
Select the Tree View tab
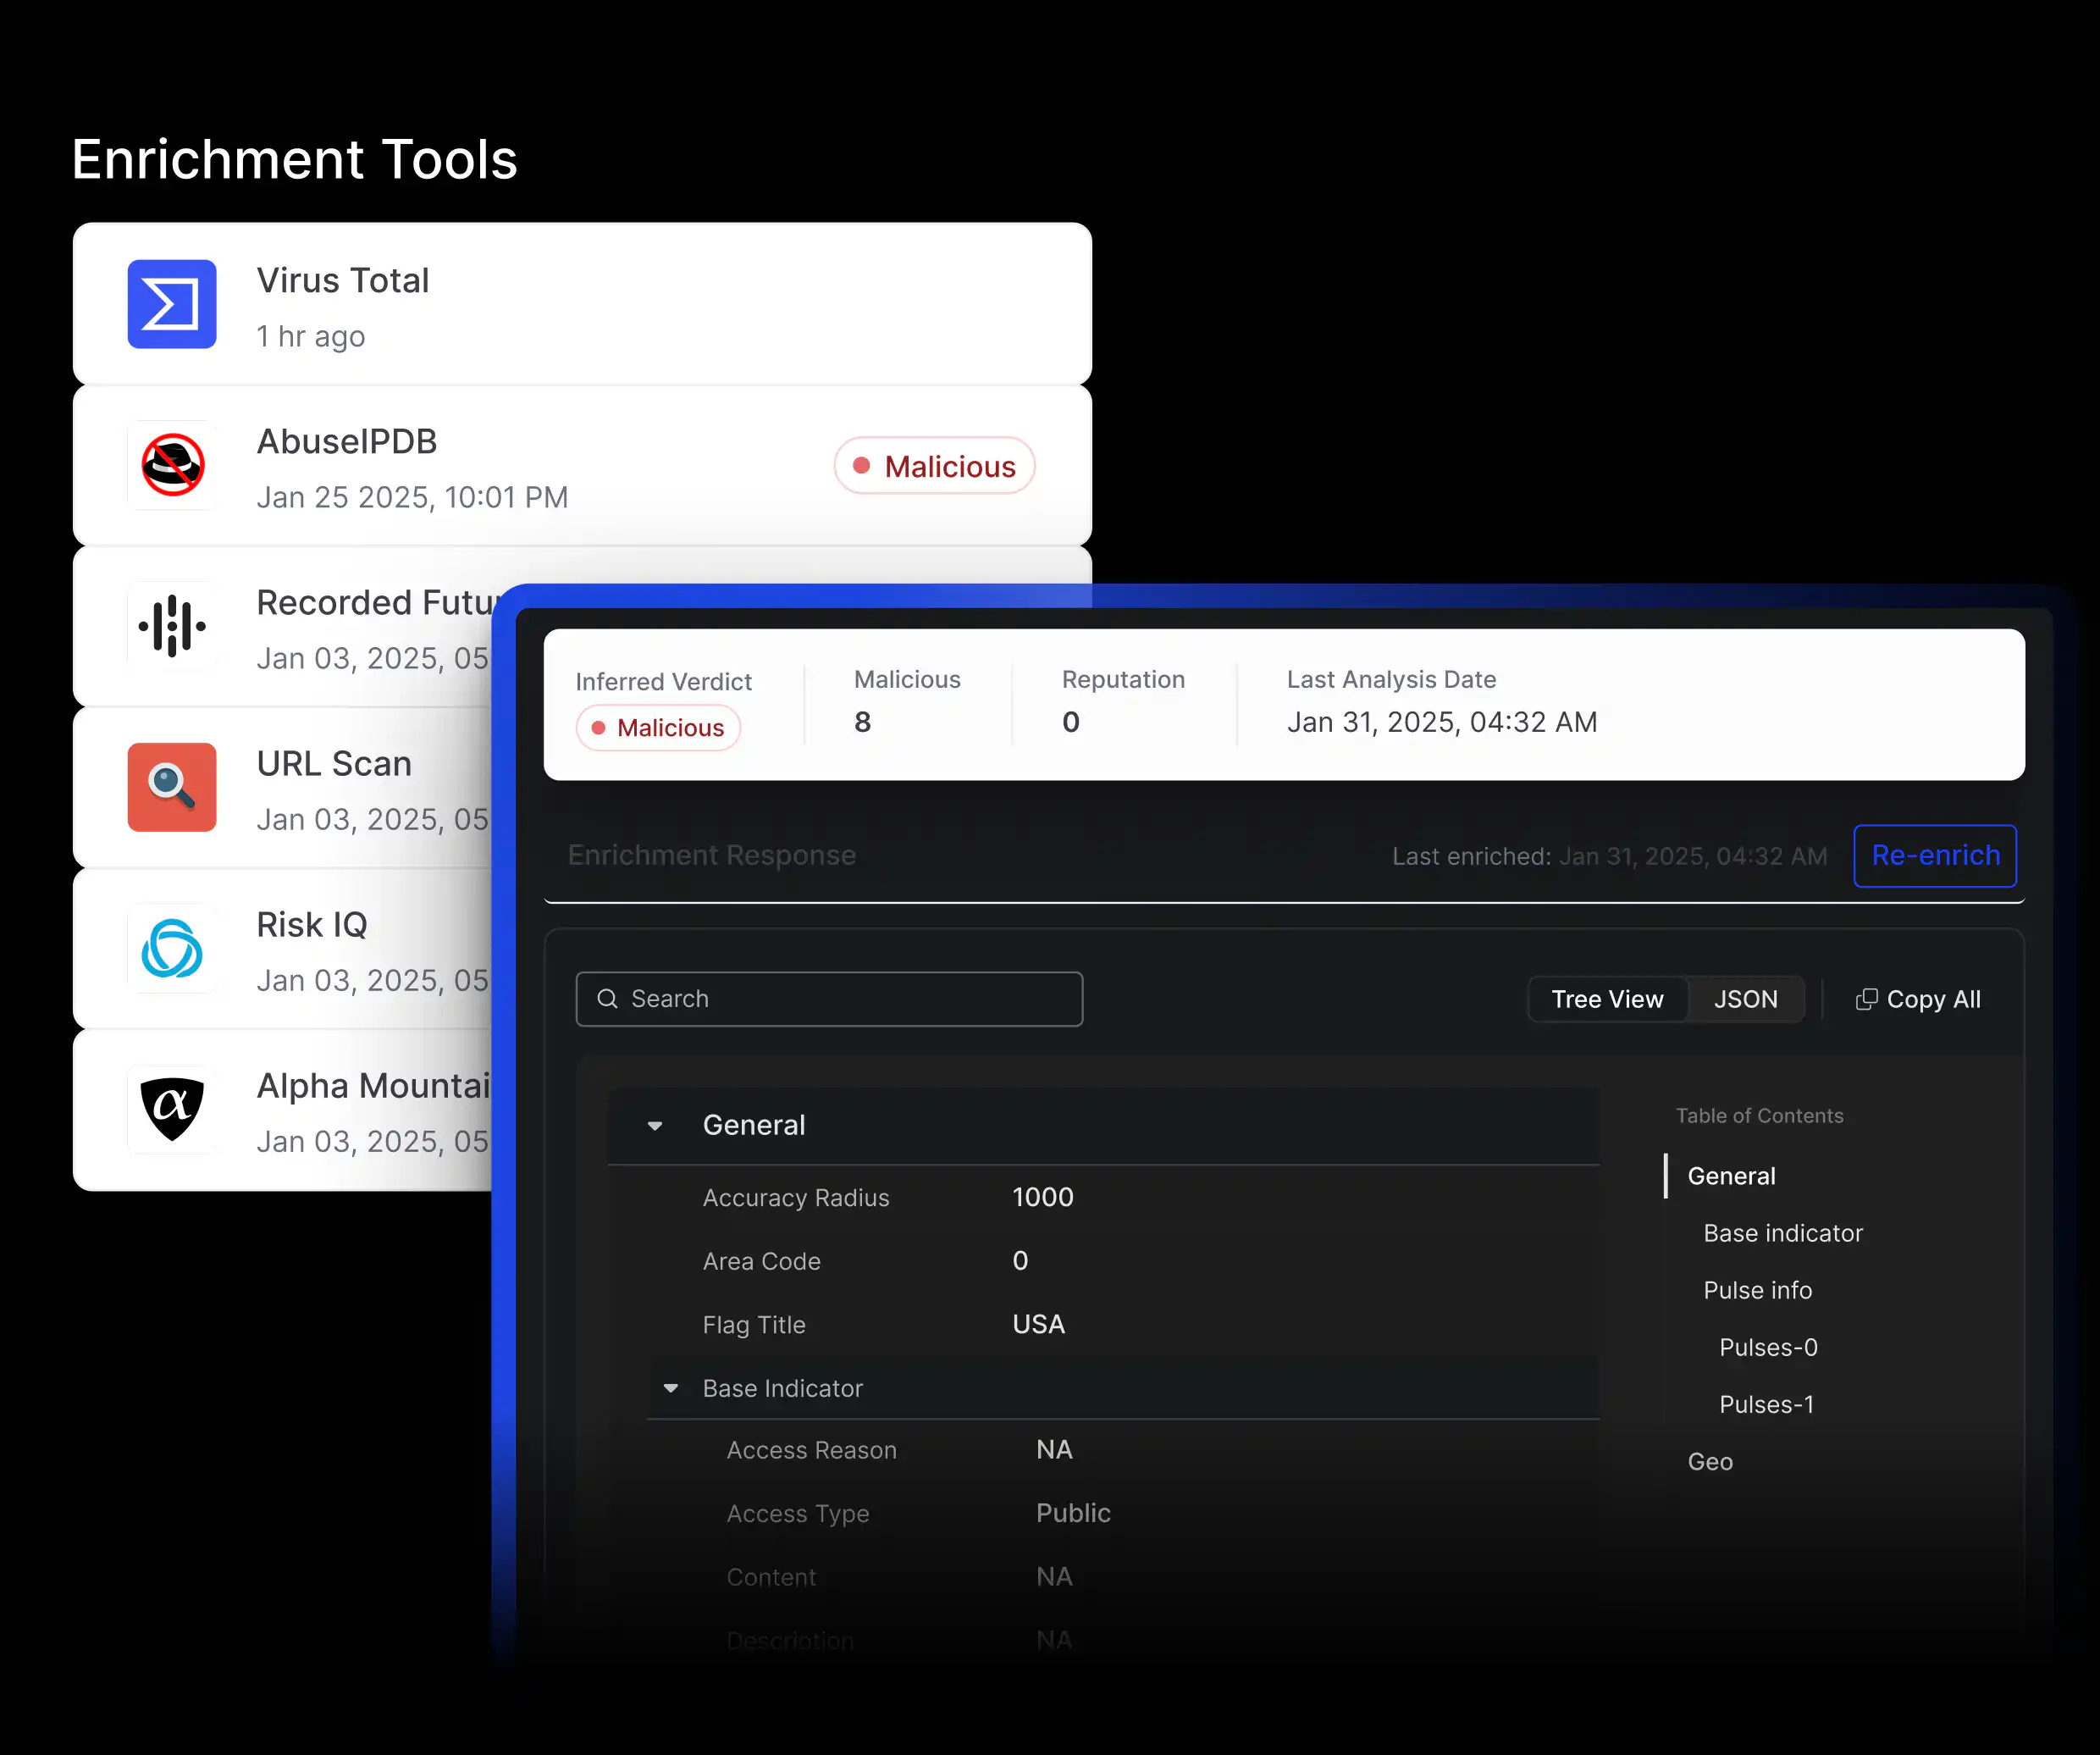[x=1606, y=998]
